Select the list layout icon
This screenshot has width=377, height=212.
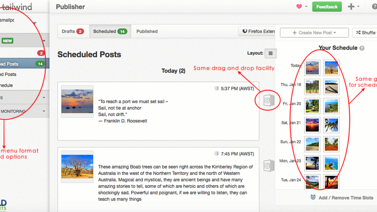(270, 54)
